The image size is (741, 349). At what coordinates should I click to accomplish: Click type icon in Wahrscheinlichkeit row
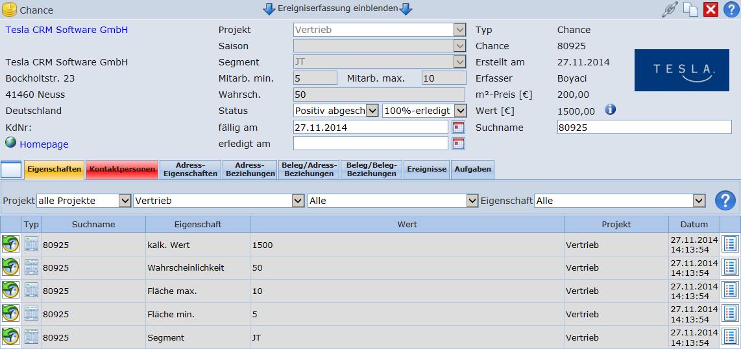31,267
